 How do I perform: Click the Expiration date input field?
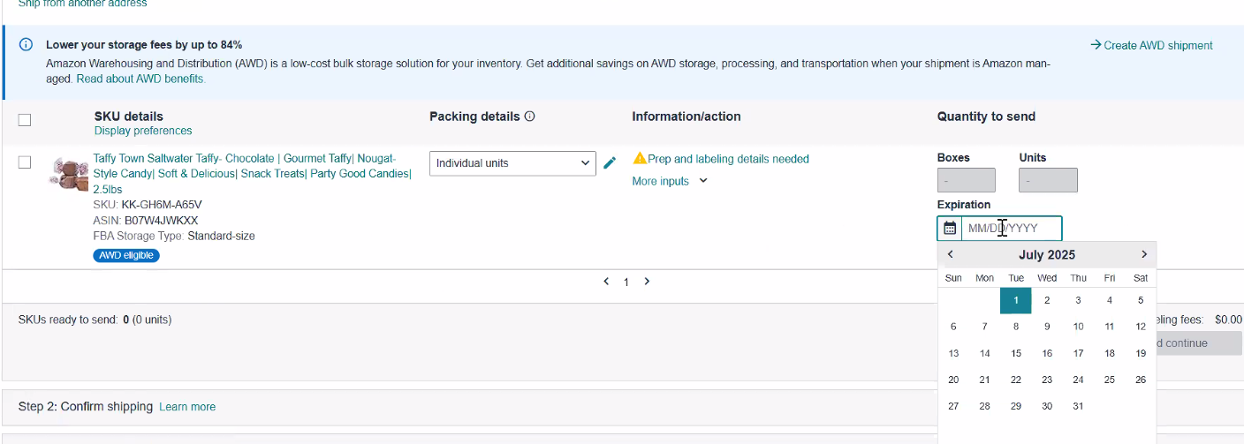(x=1012, y=229)
